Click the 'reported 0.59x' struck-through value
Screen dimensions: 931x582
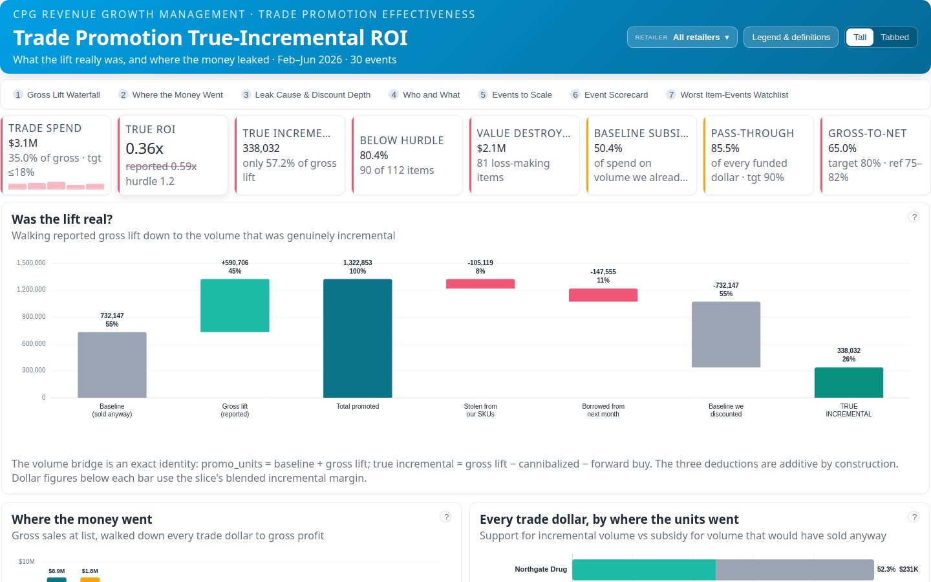pyautogui.click(x=161, y=166)
